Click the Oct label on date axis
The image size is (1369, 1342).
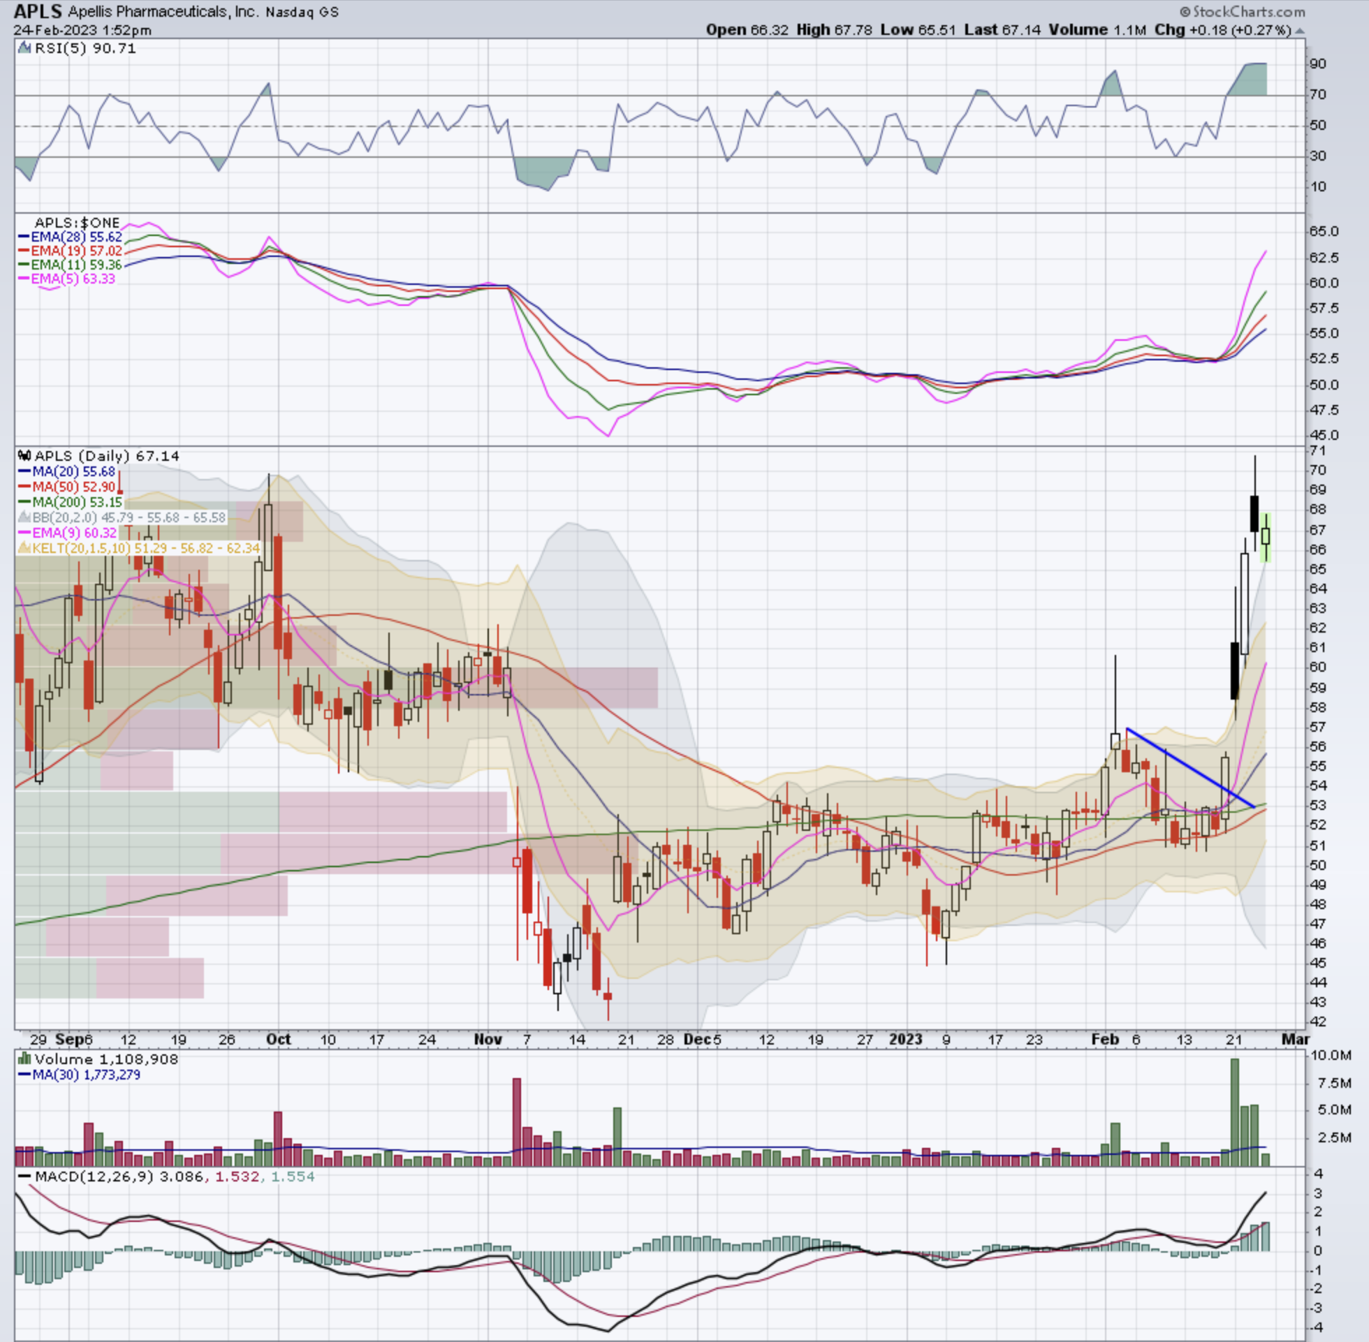click(x=279, y=1040)
